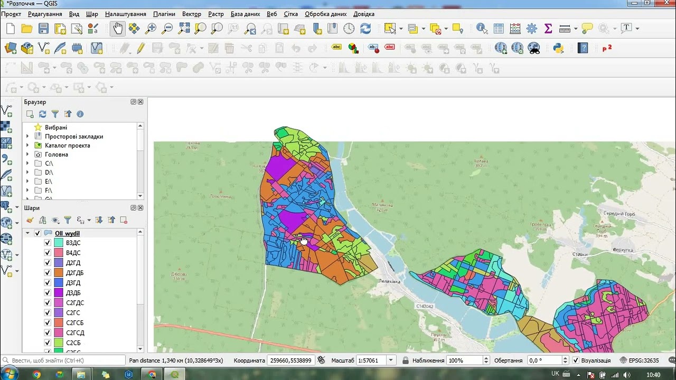Click the Д3ГД blue color swatch

[x=59, y=283]
